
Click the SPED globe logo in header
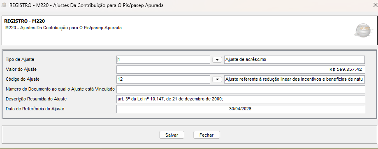tap(364, 30)
